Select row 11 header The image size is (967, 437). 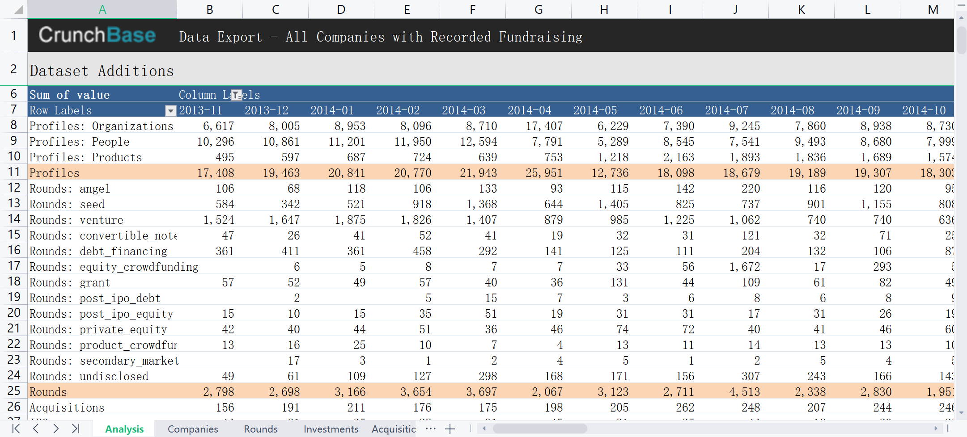14,172
